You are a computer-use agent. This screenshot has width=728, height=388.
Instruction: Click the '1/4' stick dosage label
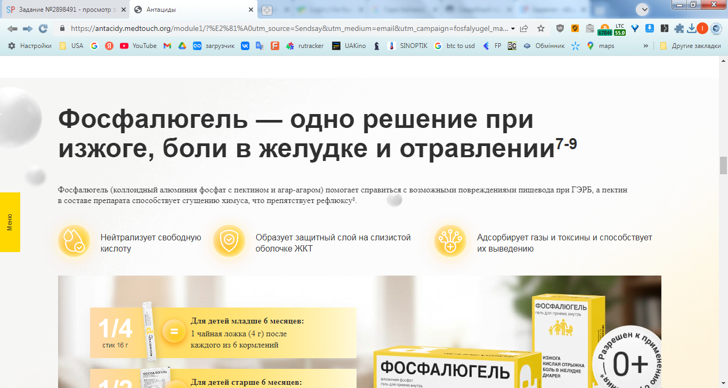[116, 329]
